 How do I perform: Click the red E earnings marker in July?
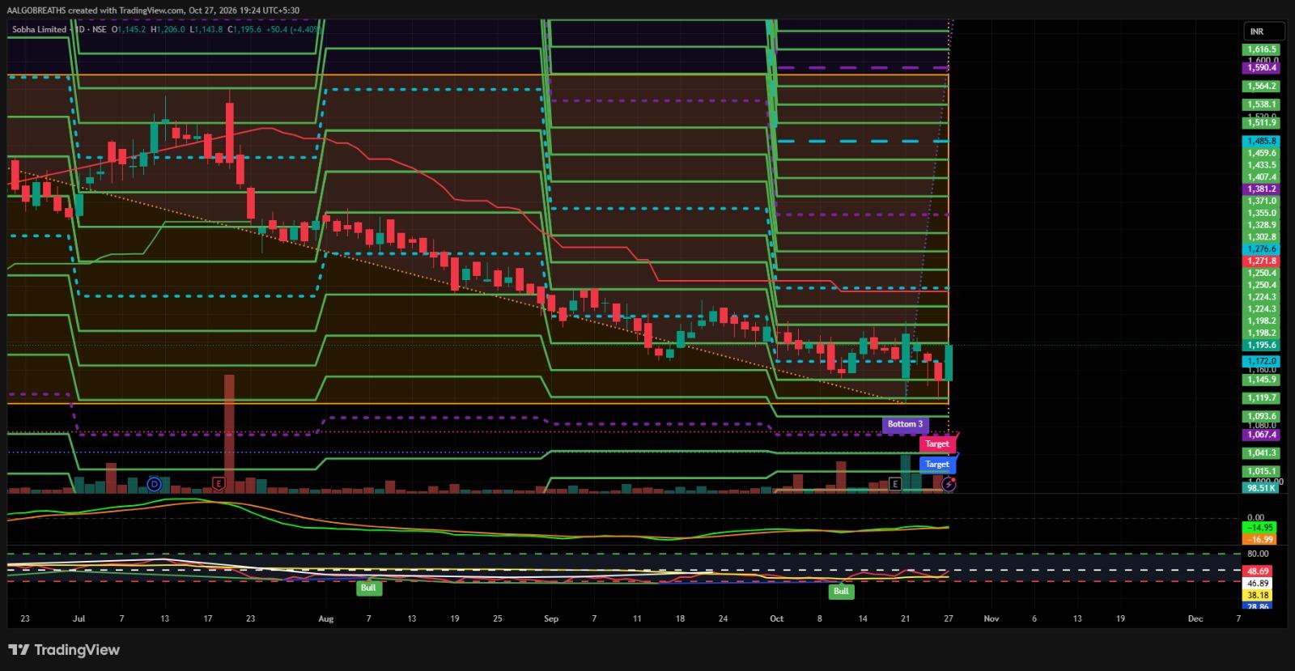click(x=218, y=484)
